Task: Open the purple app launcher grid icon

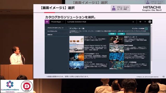Action: (47, 22)
